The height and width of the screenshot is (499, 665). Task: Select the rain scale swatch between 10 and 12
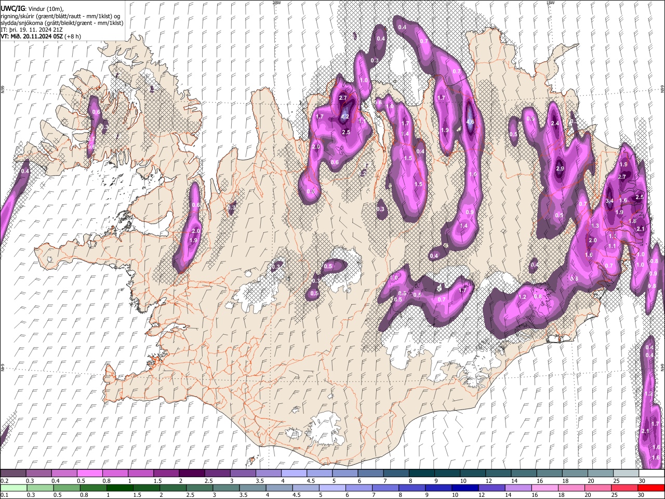click(465, 488)
